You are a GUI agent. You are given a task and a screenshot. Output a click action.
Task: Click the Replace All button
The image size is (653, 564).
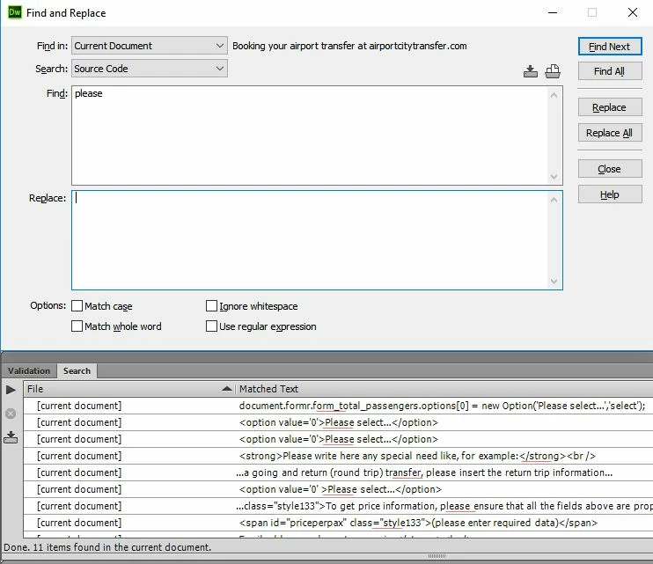610,133
